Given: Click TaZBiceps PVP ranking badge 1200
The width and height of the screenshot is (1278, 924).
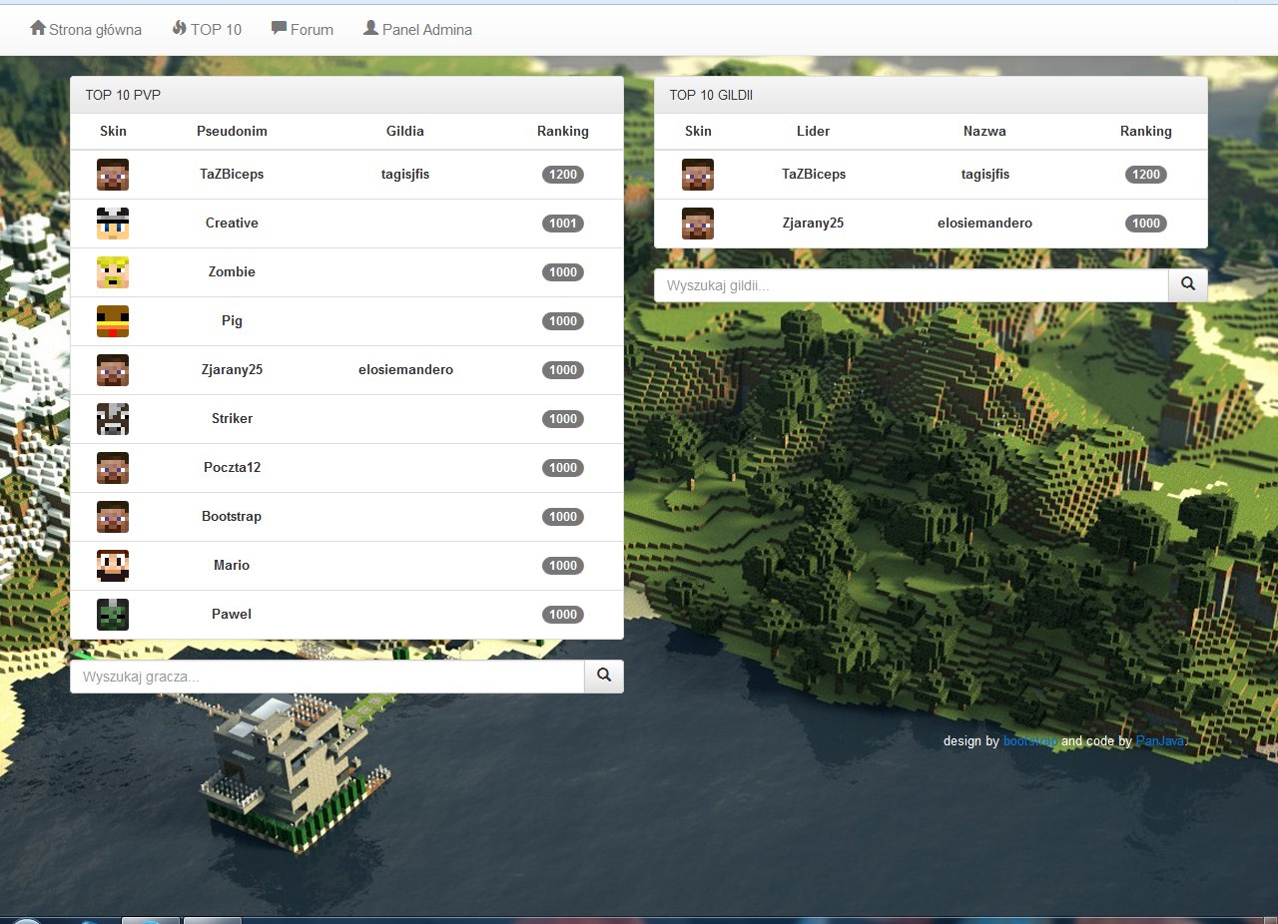Looking at the screenshot, I should point(563,175).
